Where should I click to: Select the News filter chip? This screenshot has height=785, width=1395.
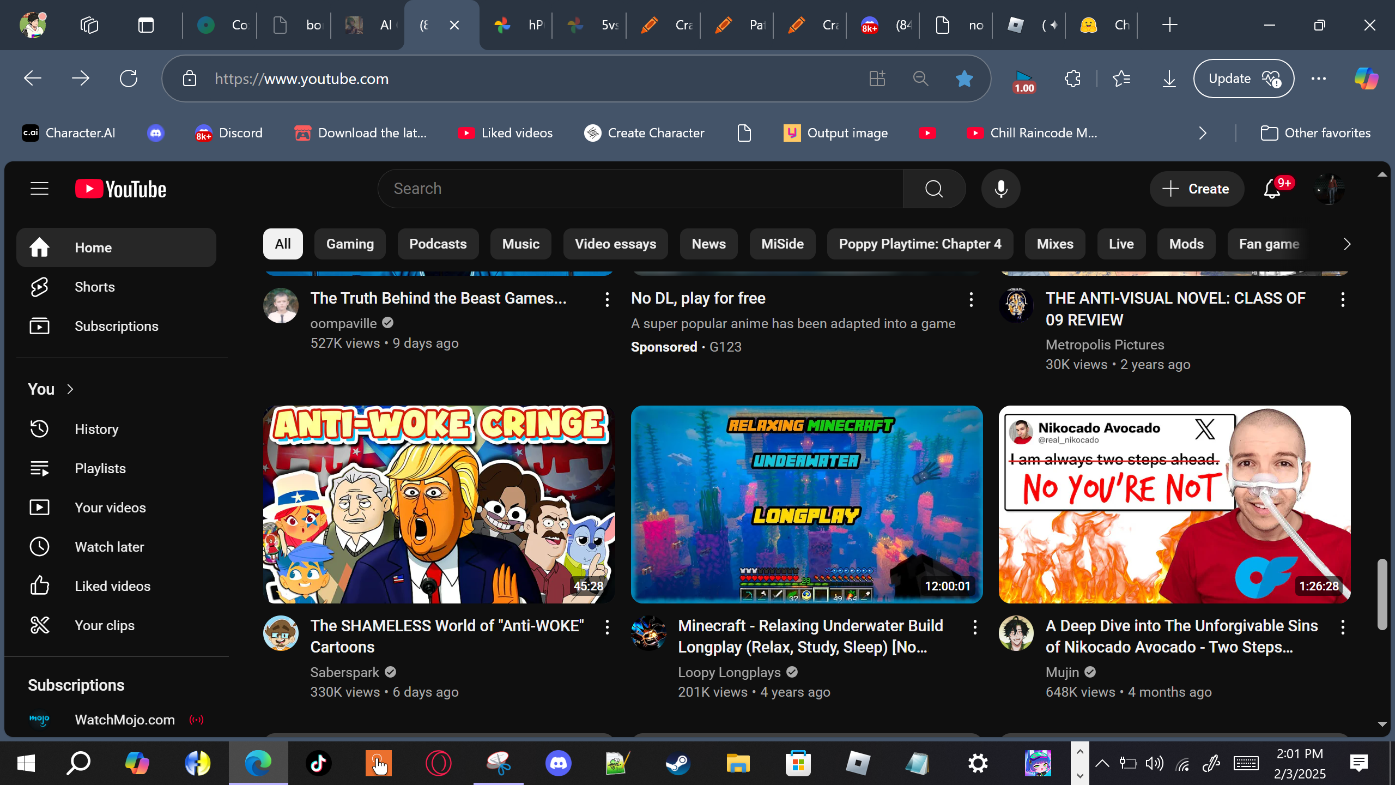click(x=708, y=244)
